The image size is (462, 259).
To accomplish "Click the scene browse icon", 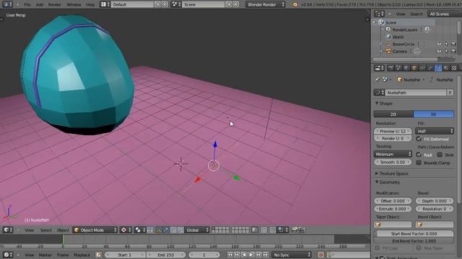I will tap(176, 4).
